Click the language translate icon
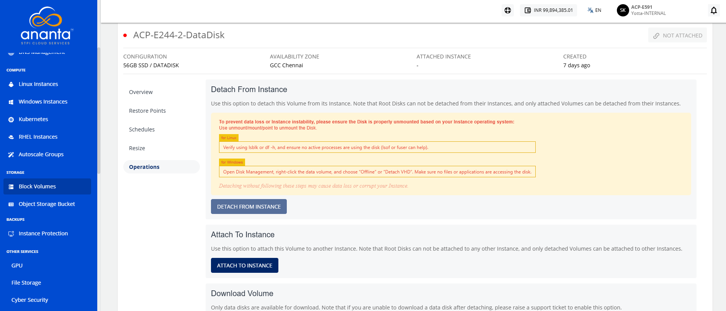 (x=590, y=10)
